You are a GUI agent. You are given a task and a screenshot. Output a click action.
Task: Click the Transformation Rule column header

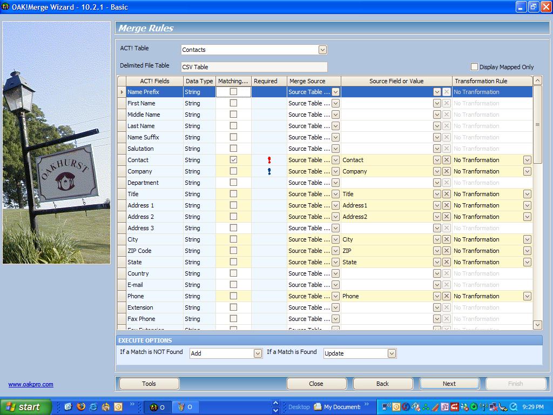pos(493,81)
